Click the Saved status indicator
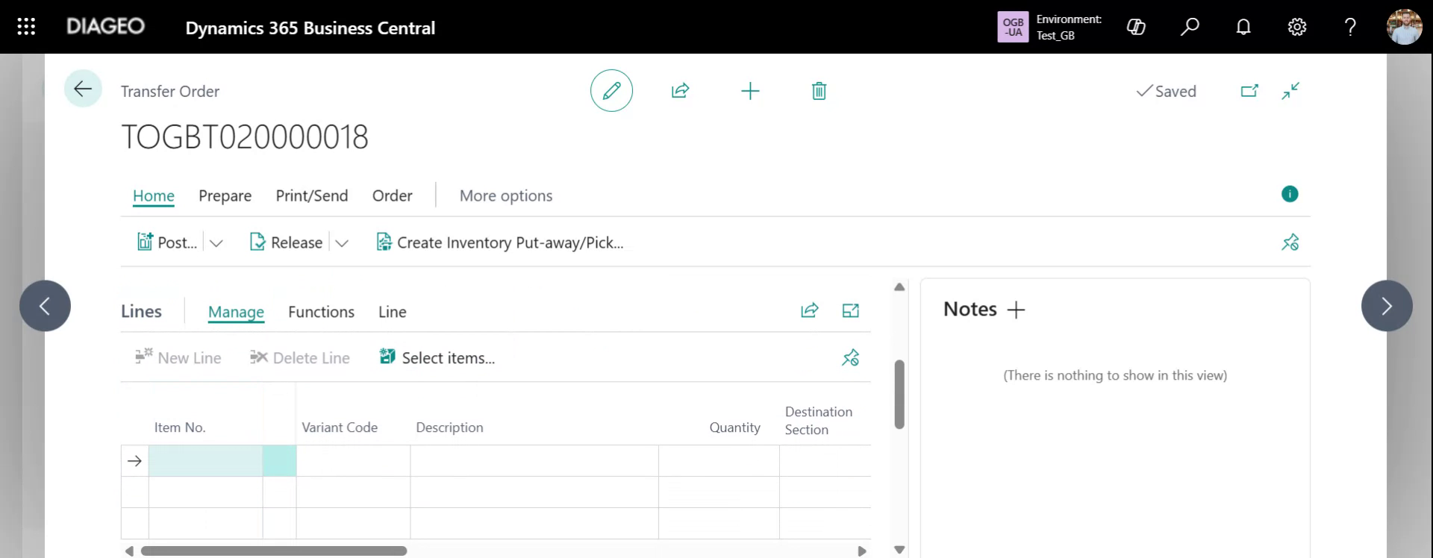The width and height of the screenshot is (1433, 558). tap(1166, 91)
